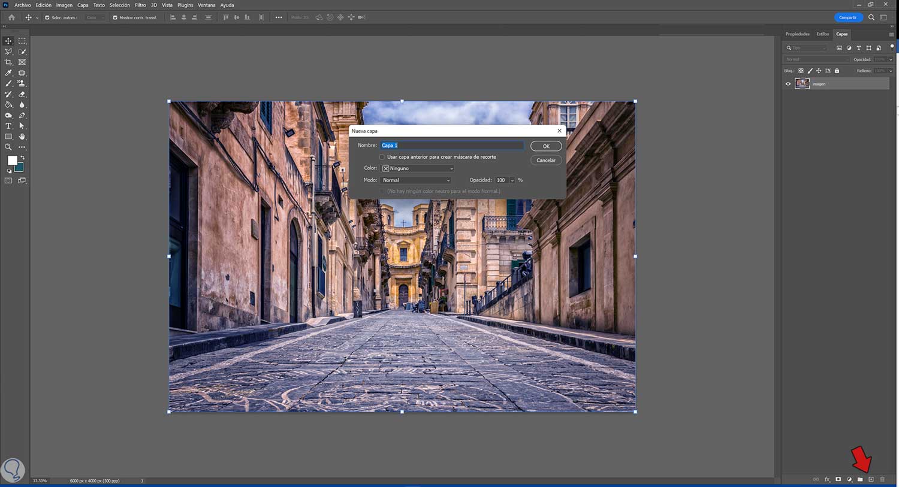
Task: Click the white foreground color swatch
Action: [x=12, y=161]
